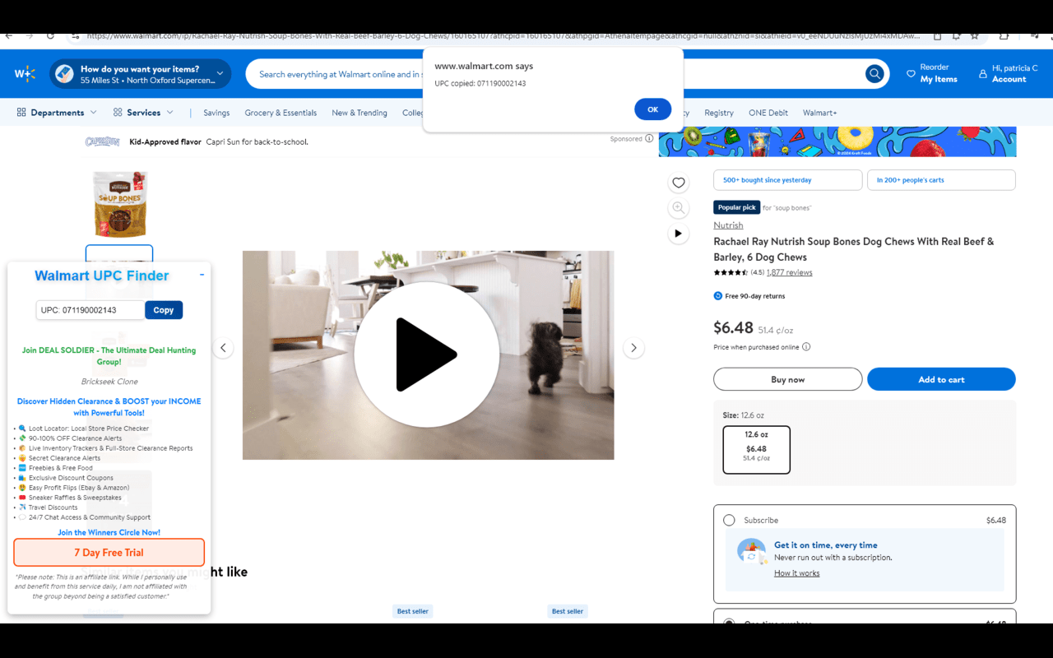
Task: Click the search magnifier button
Action: tap(874, 74)
